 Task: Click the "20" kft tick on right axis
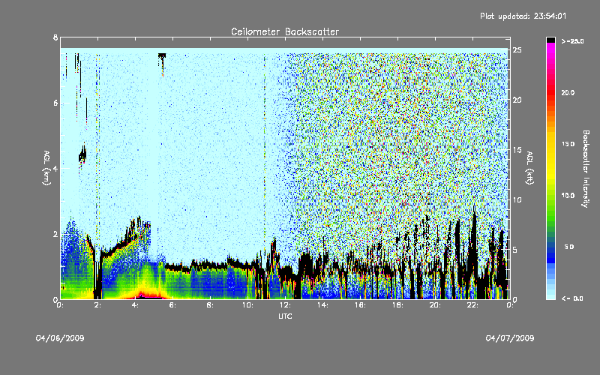coord(517,100)
